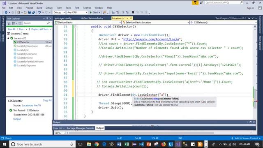Click the editor split-window plus icon
The width and height of the screenshot is (263, 148).
(255, 26)
